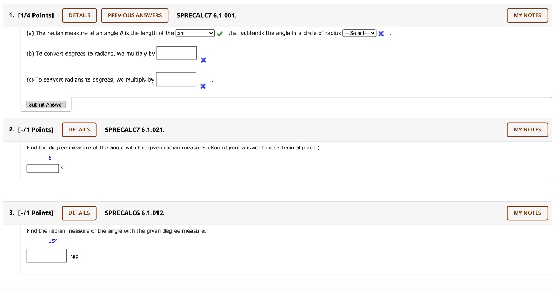Open DETAILS for question 2
This screenshot has height=291, width=554.
pos(79,130)
